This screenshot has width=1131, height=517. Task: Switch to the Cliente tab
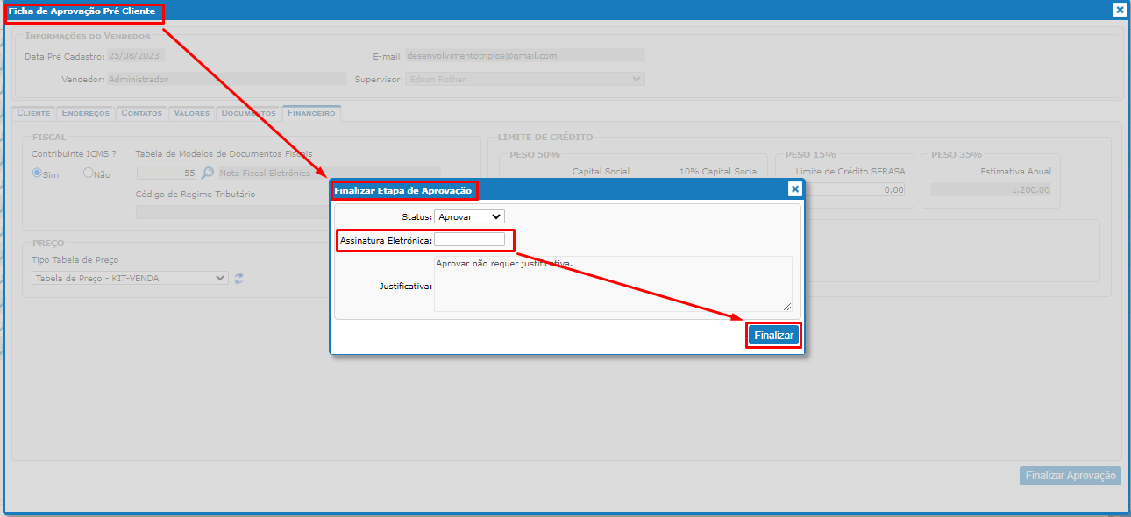click(33, 113)
